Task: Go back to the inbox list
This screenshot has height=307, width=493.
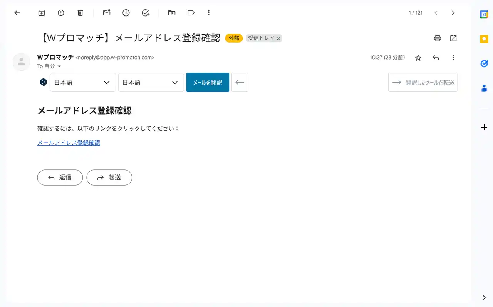Action: (x=17, y=13)
